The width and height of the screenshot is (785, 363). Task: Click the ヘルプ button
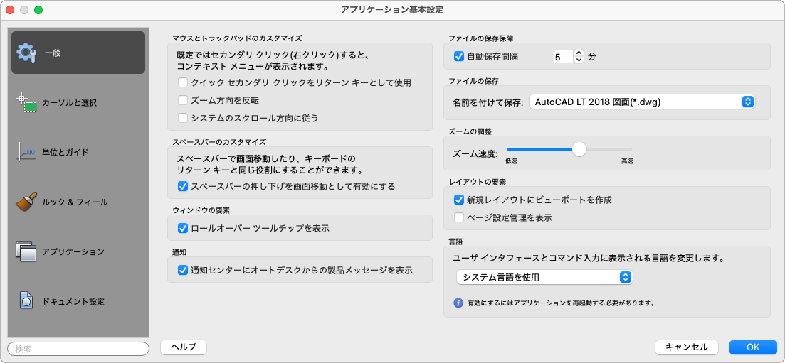pos(184,347)
